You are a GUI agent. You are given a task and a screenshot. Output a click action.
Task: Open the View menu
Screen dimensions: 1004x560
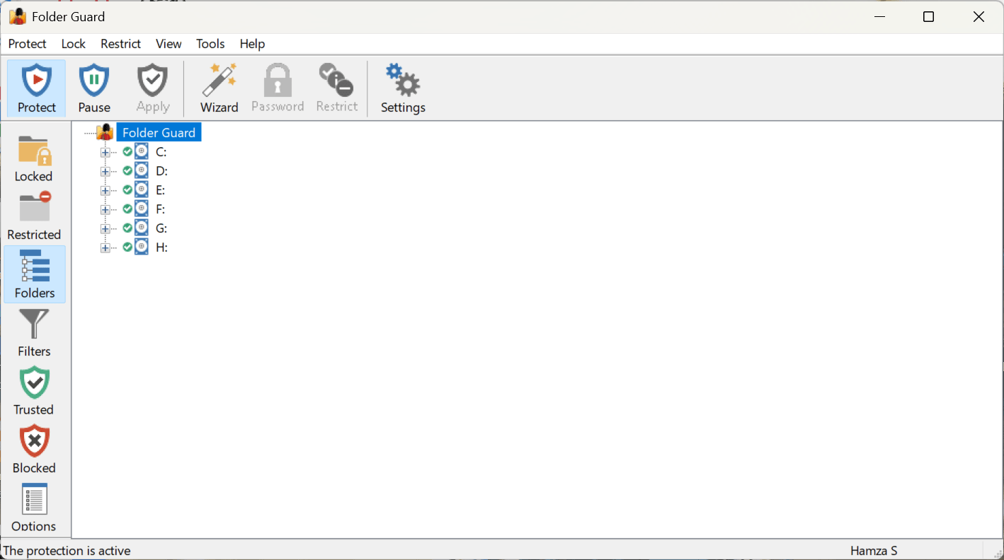click(169, 44)
